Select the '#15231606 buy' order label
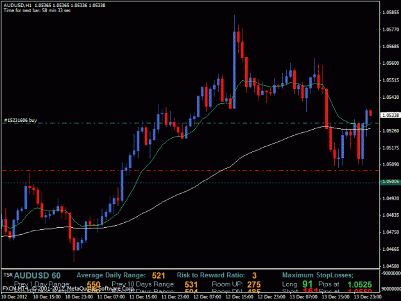The height and width of the screenshot is (301, 401). [21, 120]
